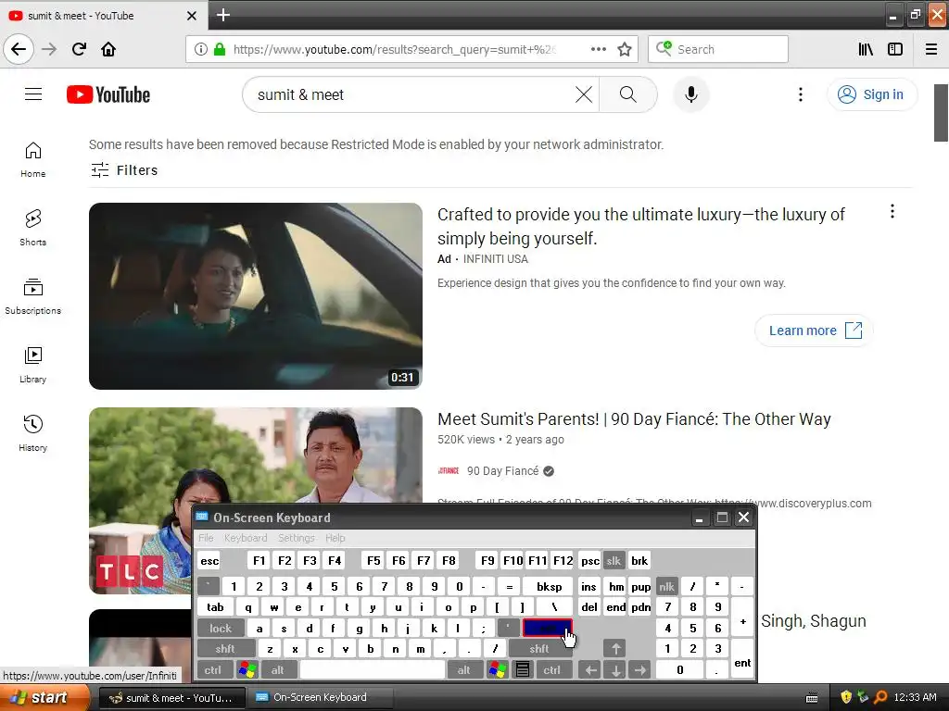
Task: Click the application menu key on keyboard
Action: tap(523, 670)
